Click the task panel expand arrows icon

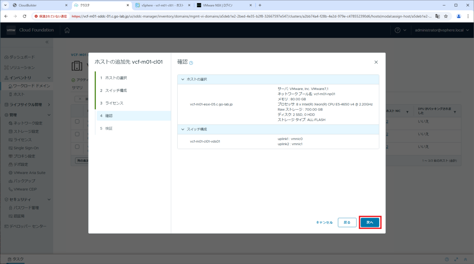pos(456,259)
